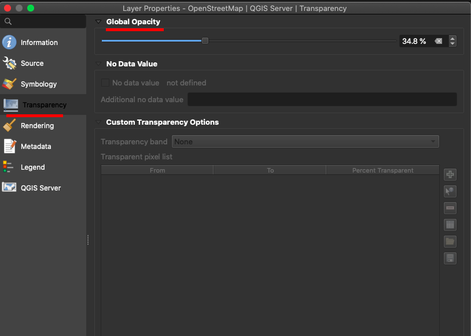
Task: Collapse the No Data Value section
Action: pos(98,64)
